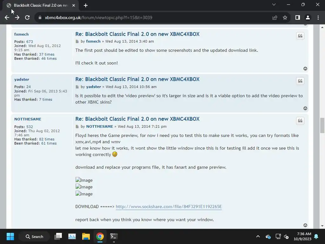The width and height of the screenshot is (325, 244).
Task: Open Windows taskbar Search
Action: pyautogui.click(x=34, y=236)
